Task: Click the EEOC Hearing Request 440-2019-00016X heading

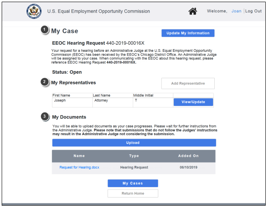Action: coord(98,43)
